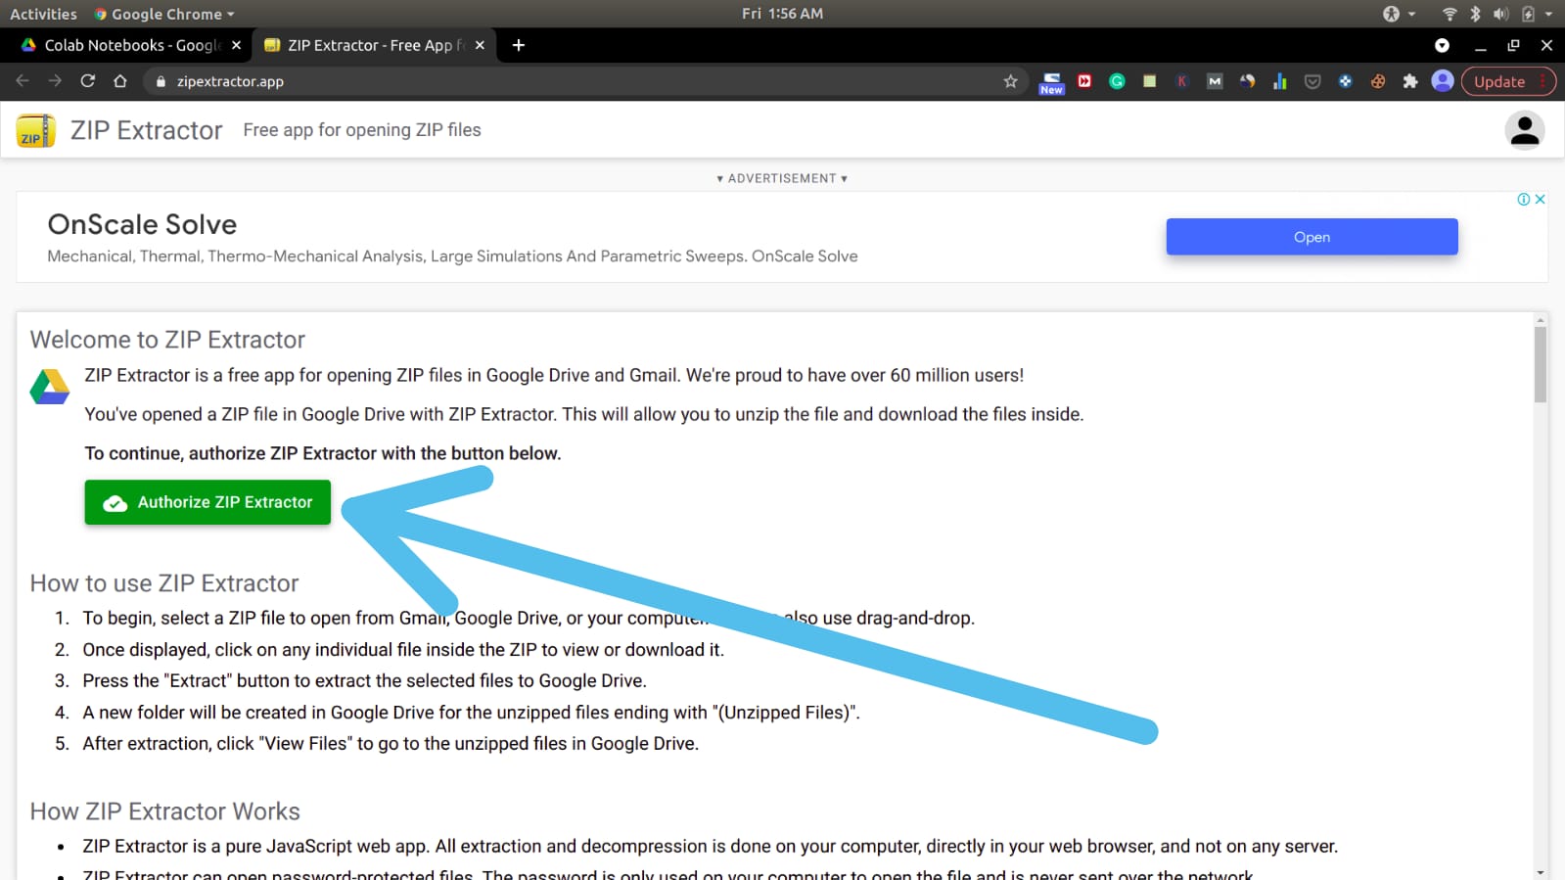
Task: Open the M extension icon
Action: (1215, 81)
